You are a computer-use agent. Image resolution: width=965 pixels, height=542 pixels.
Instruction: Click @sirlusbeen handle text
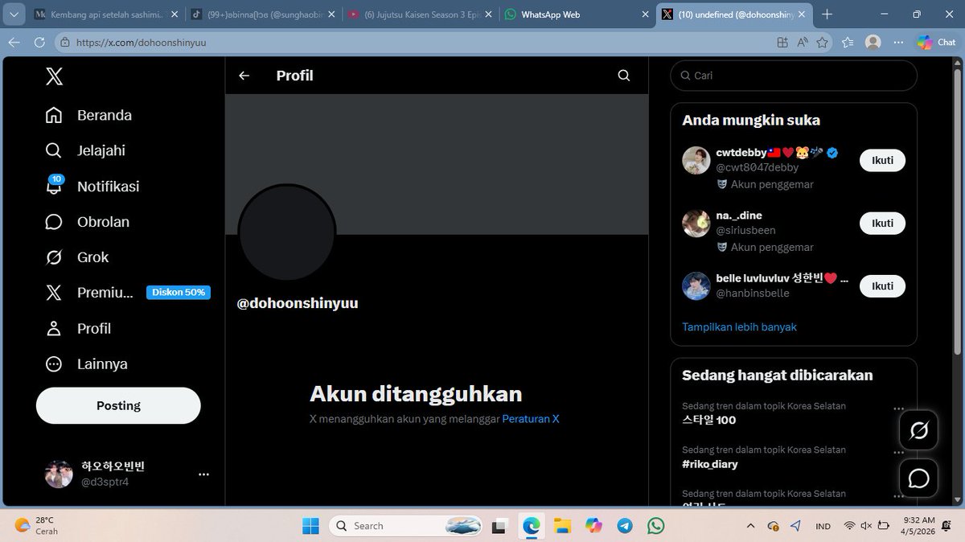coord(745,230)
